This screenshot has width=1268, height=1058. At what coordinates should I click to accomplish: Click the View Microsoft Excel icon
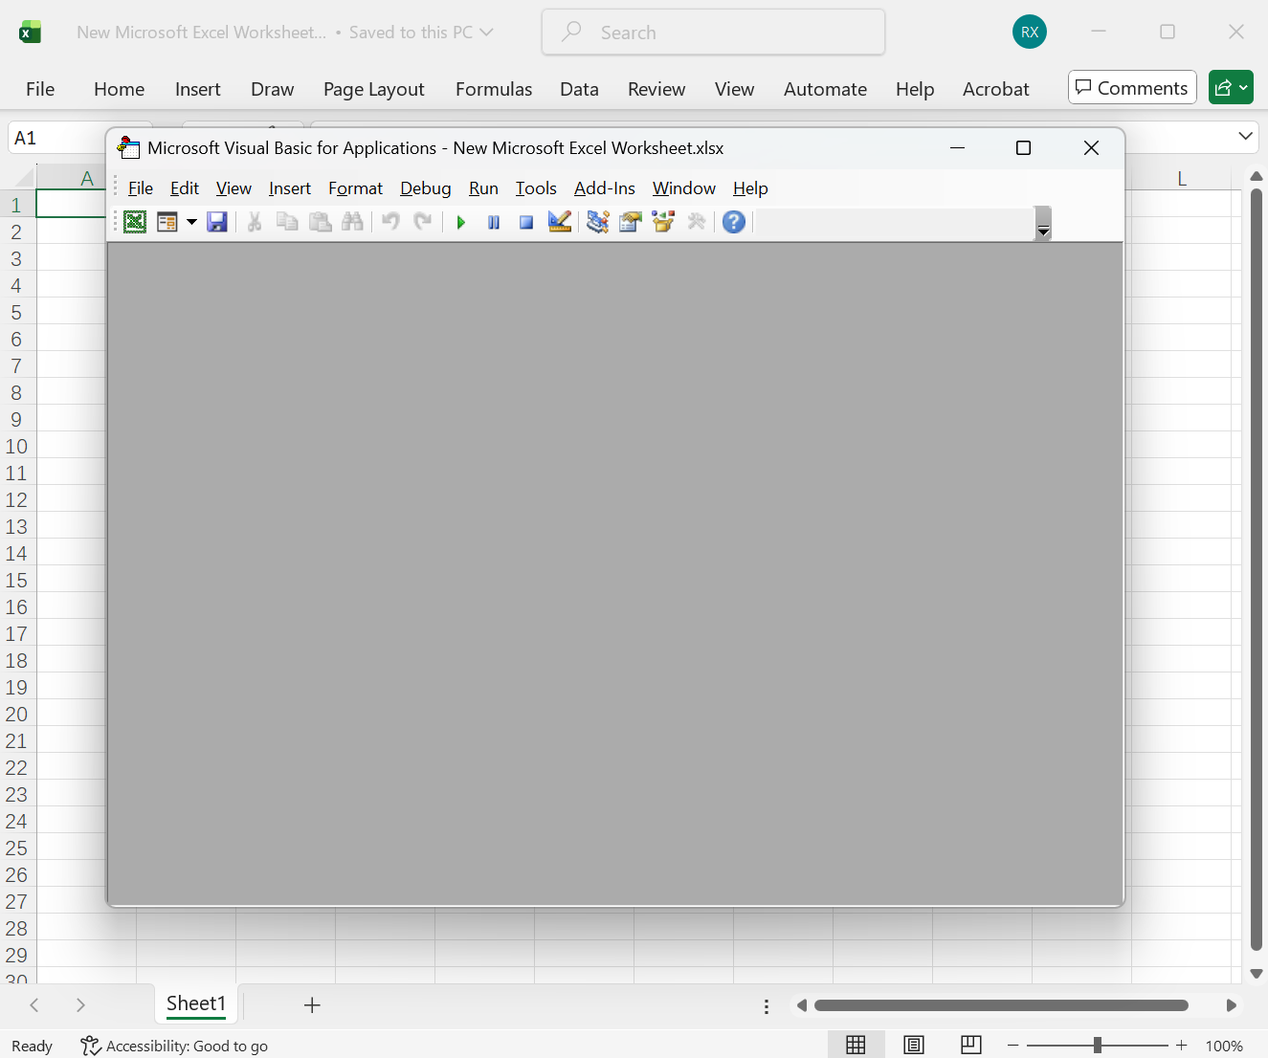[135, 221]
